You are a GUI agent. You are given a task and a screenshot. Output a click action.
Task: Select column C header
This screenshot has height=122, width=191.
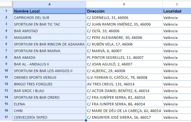[x=177, y=4]
